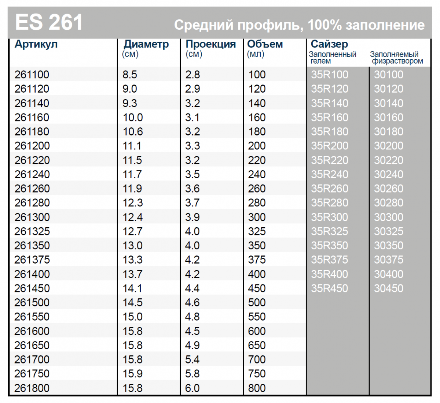440x403 pixels.
Task: Click the ES 261 title heading
Action: pos(49,22)
